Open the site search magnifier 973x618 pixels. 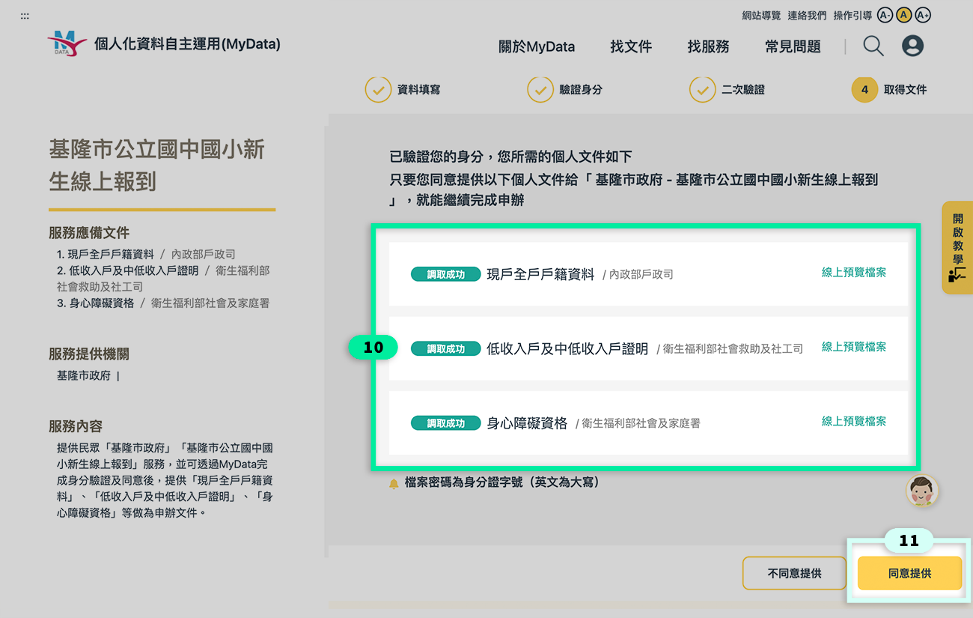pyautogui.click(x=873, y=46)
